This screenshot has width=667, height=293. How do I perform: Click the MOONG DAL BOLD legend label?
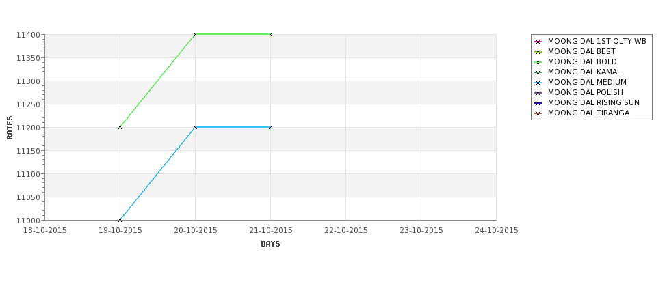pyautogui.click(x=582, y=62)
